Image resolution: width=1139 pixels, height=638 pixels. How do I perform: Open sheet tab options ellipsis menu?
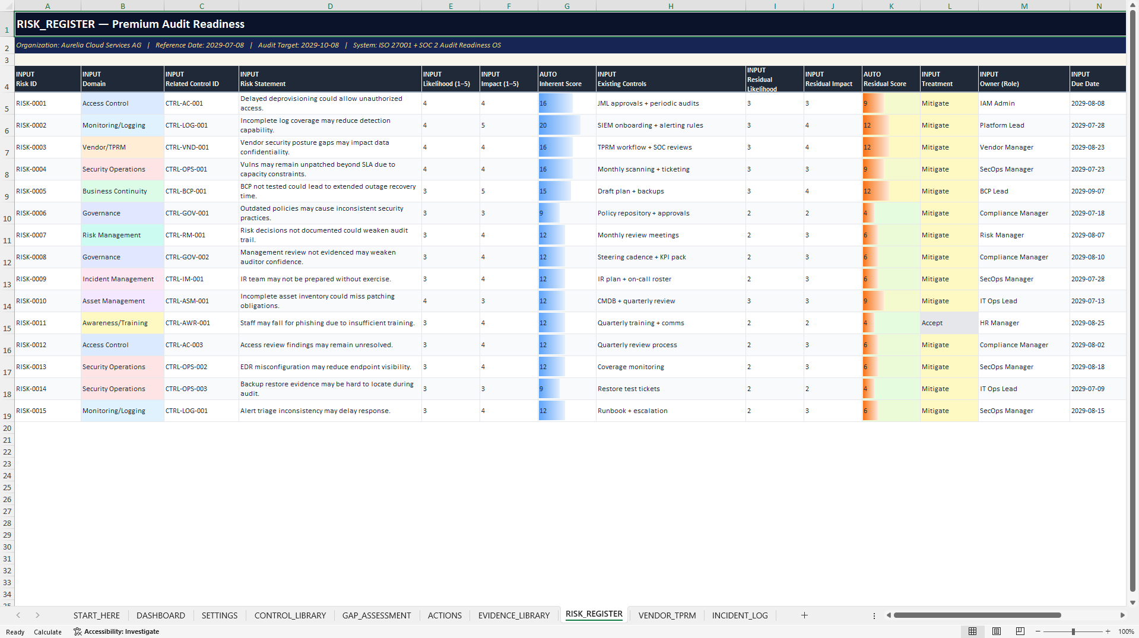click(874, 615)
